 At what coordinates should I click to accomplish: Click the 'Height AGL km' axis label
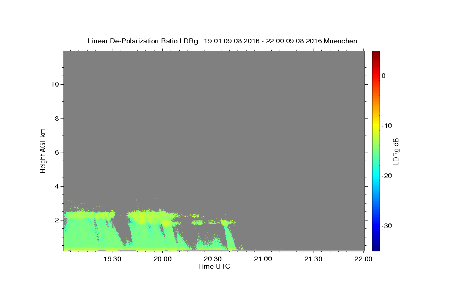click(x=43, y=150)
